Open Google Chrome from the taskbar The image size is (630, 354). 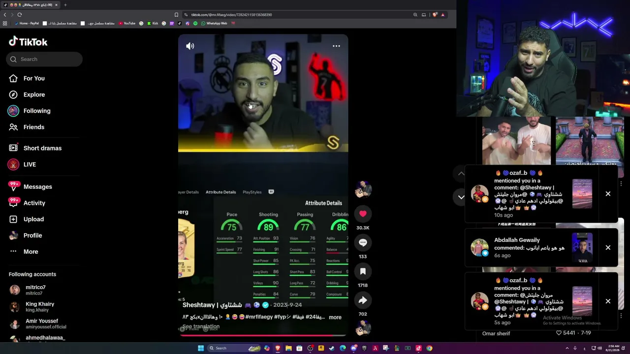click(x=429, y=349)
